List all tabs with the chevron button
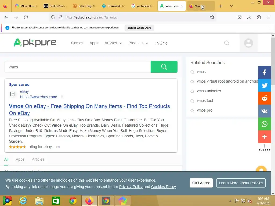 231,6
